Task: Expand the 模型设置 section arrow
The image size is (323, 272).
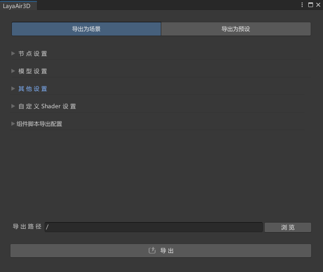Action: 13,71
